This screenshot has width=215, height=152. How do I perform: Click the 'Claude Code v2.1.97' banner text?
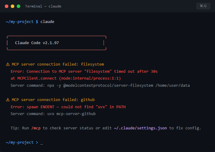pos(37,43)
